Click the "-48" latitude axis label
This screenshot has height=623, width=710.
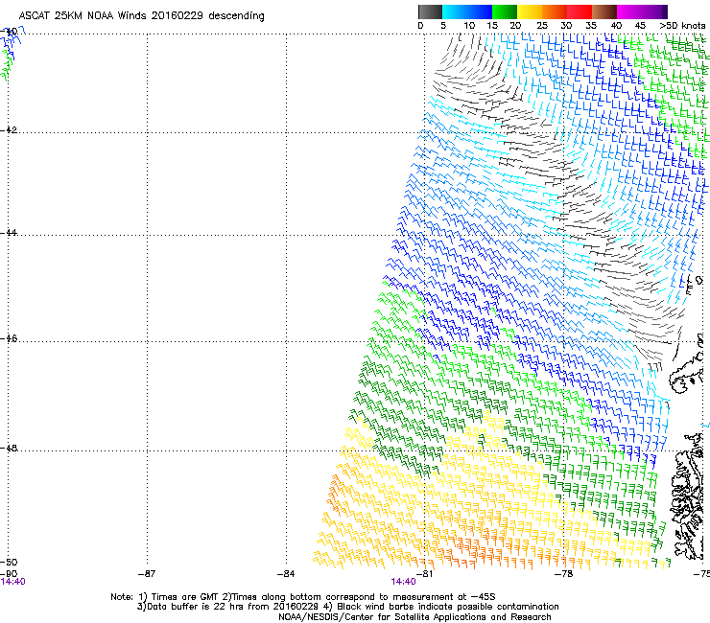[x=9, y=448]
